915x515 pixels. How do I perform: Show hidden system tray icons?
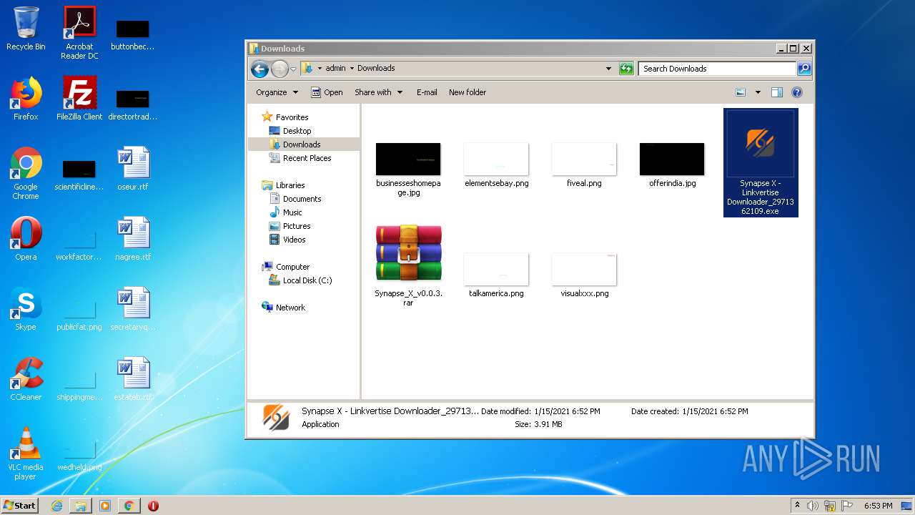(797, 506)
